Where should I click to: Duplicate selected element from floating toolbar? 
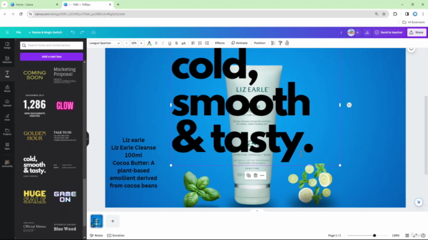coord(248,175)
